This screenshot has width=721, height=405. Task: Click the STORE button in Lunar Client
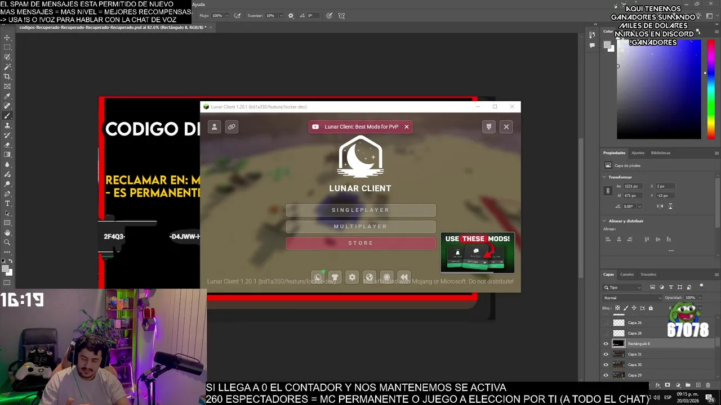360,243
